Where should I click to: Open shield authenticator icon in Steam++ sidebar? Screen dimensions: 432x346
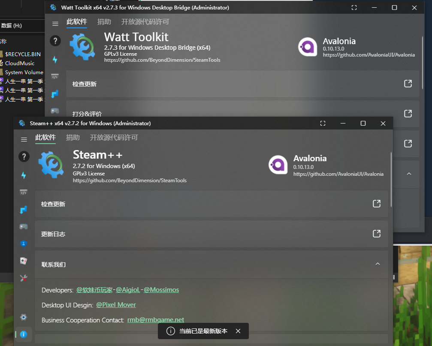coord(24,244)
